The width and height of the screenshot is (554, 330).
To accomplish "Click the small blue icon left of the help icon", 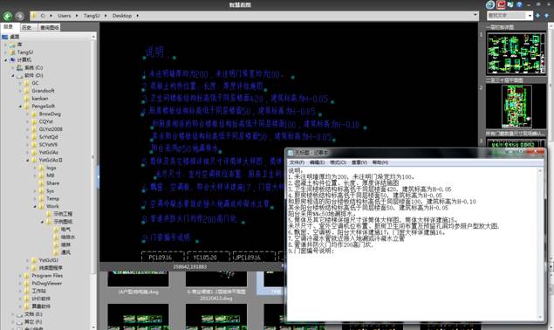I will pyautogui.click(x=510, y=4).
